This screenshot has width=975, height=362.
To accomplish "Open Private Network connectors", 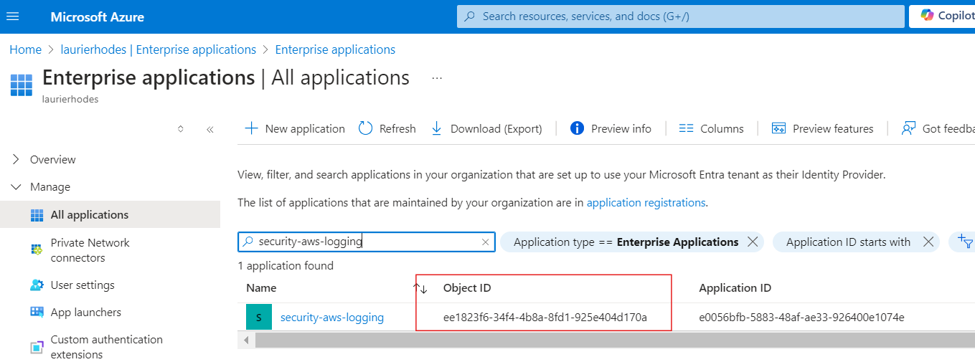I will (90, 250).
